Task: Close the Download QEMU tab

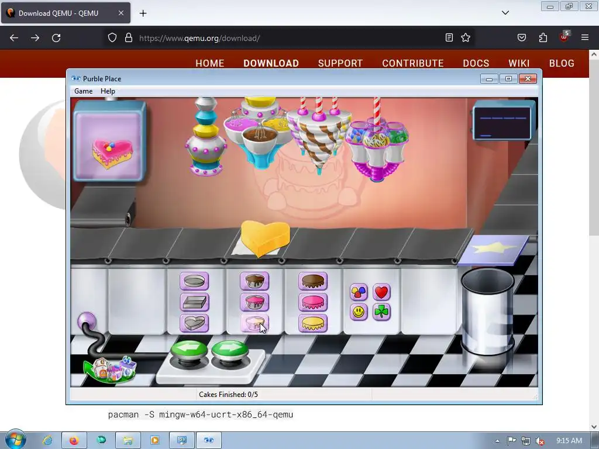Action: tap(121, 13)
